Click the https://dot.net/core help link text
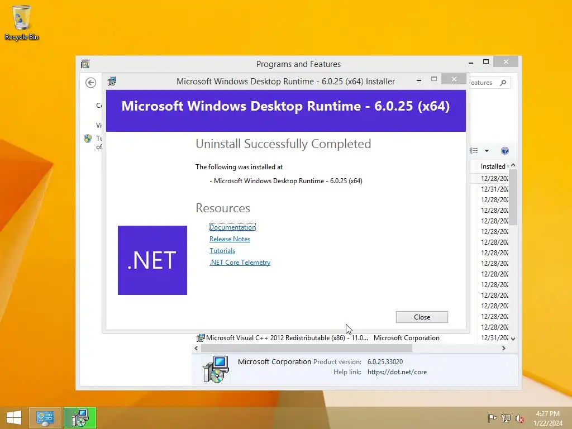 click(397, 372)
